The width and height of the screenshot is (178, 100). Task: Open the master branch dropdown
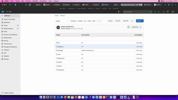coord(62,21)
